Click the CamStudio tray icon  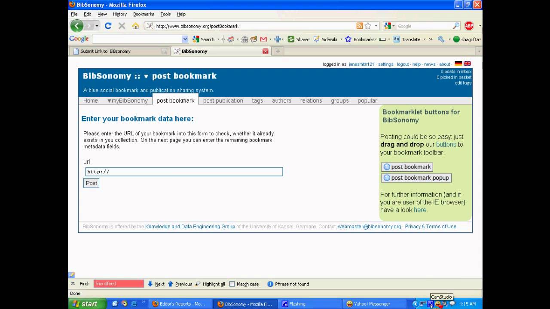click(x=430, y=304)
